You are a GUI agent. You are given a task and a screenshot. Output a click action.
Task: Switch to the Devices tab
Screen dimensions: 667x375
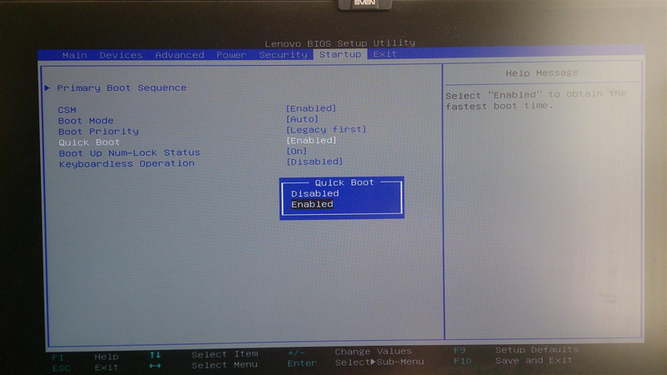click(121, 55)
